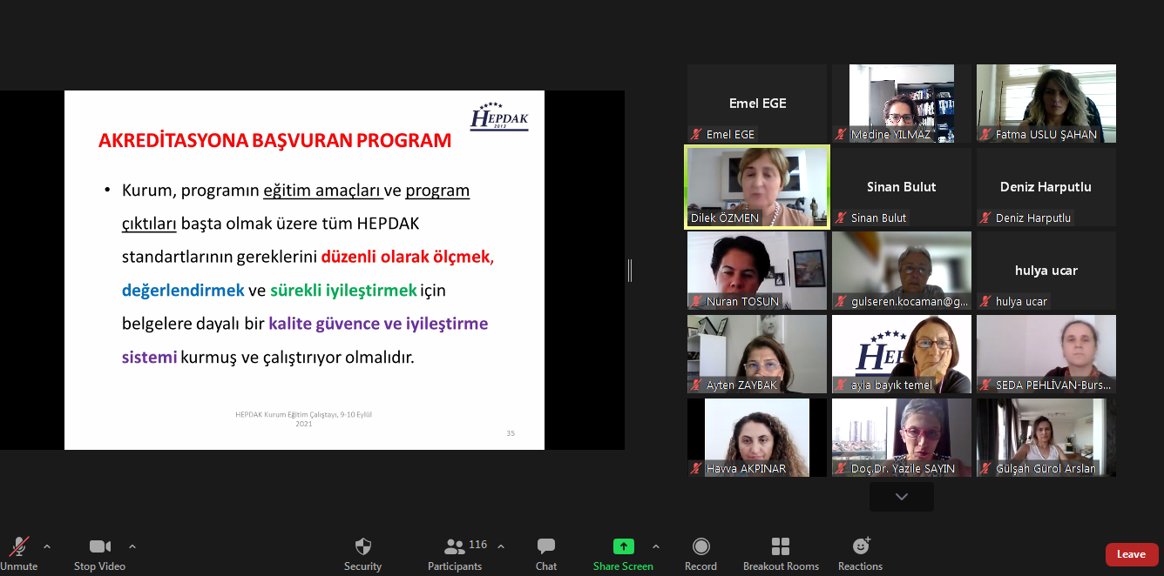Open the Security shield icon
Screen dimensions: 1164x576
point(362,546)
